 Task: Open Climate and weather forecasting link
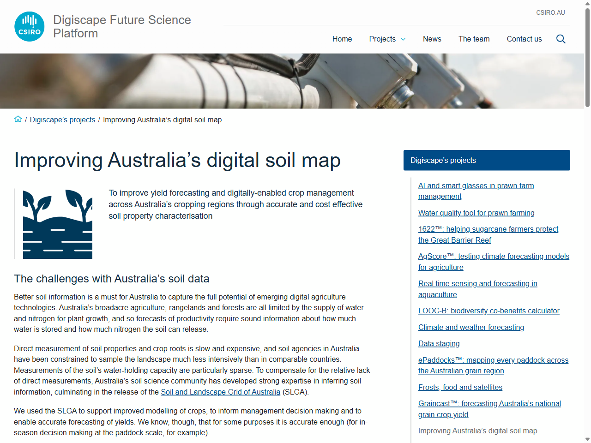(471, 327)
